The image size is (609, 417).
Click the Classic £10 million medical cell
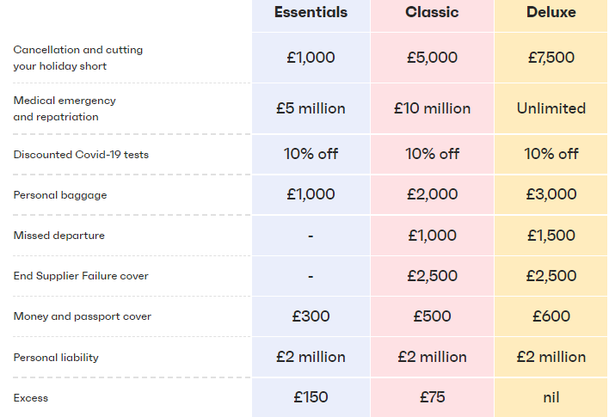432,108
